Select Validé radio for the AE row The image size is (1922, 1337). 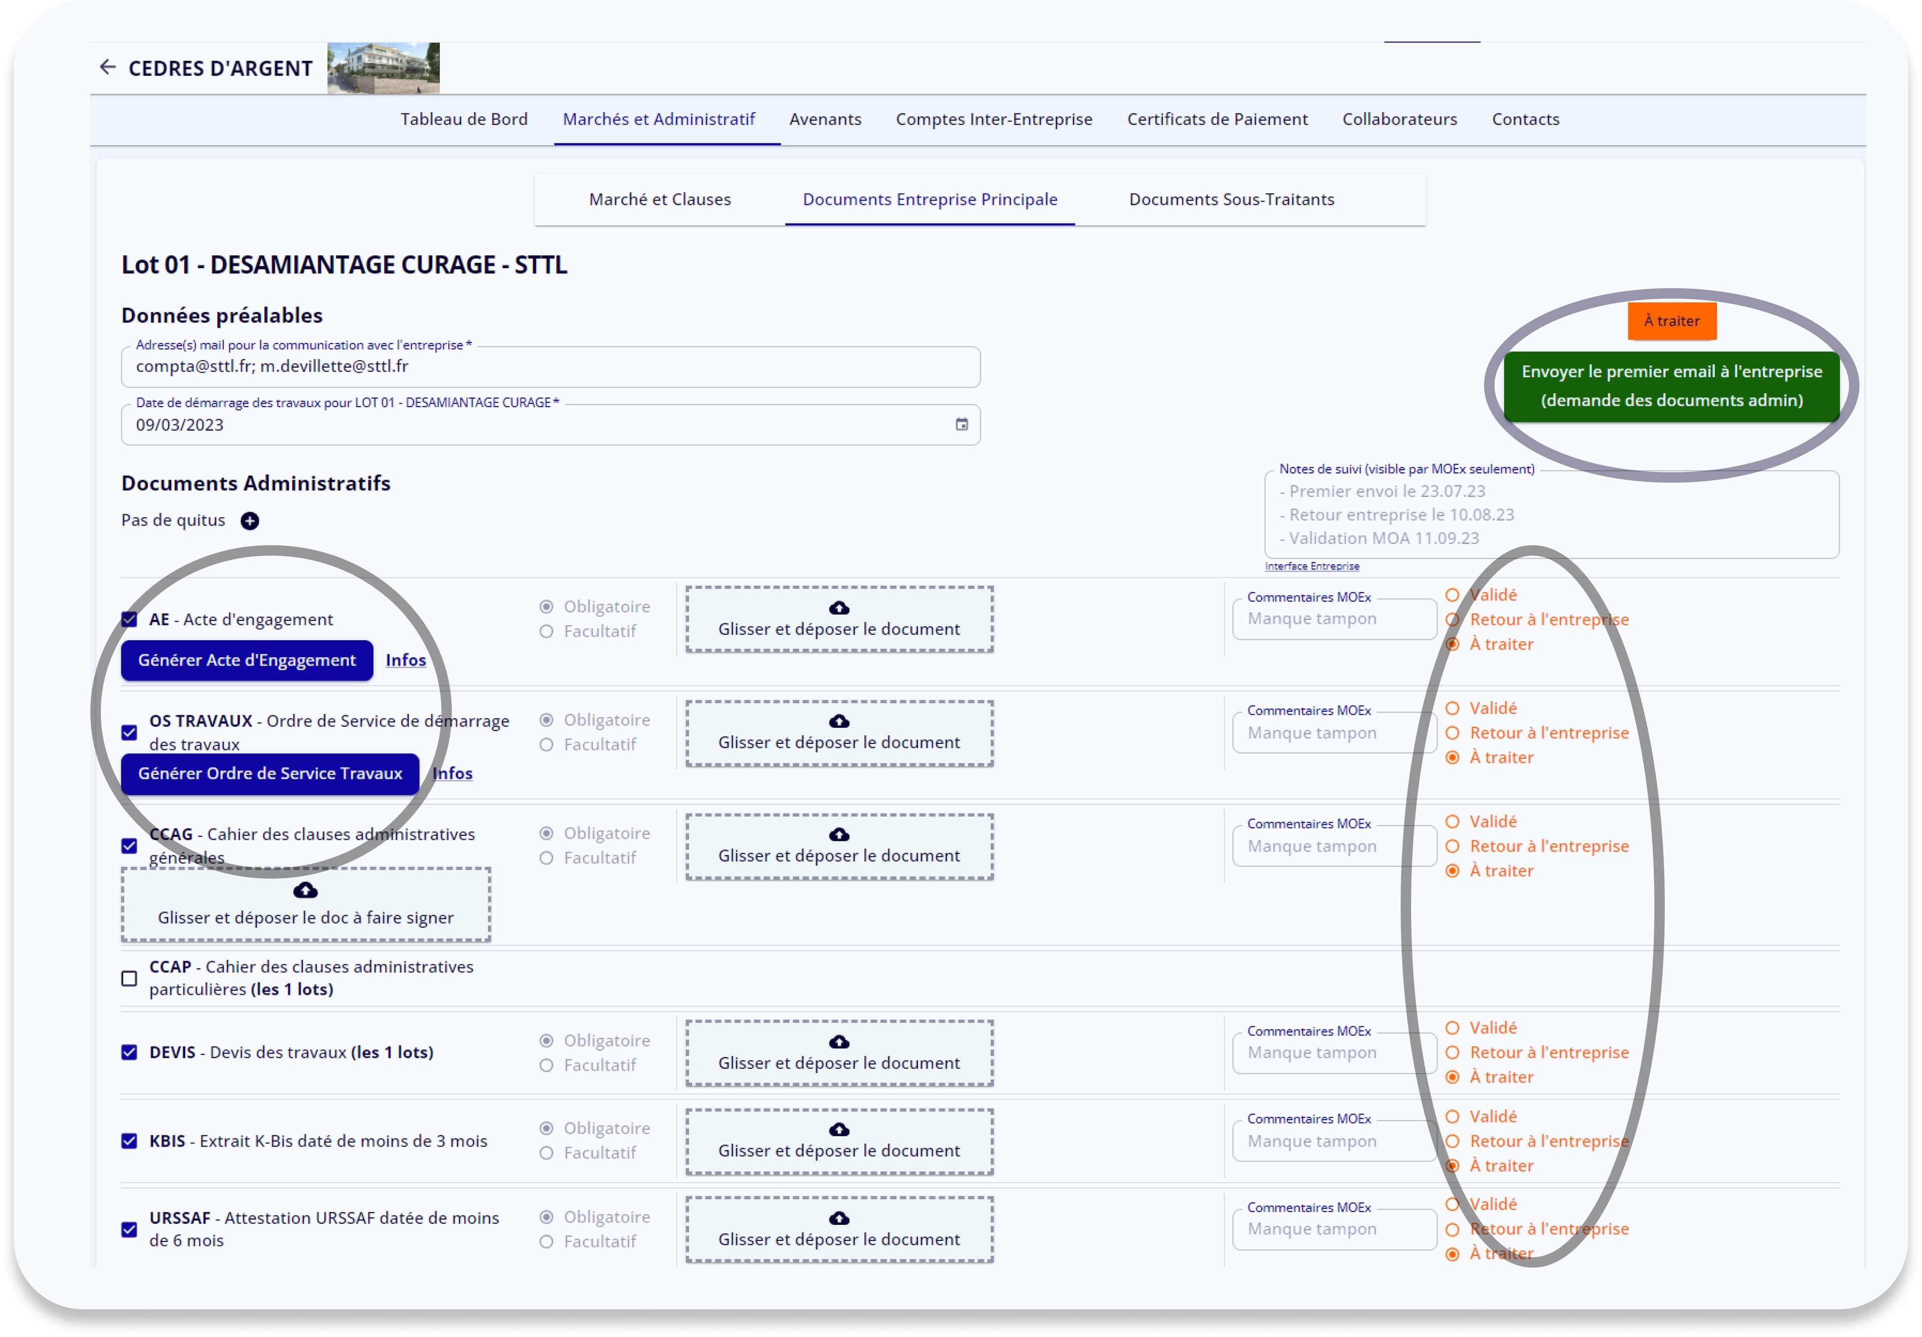click(1452, 595)
